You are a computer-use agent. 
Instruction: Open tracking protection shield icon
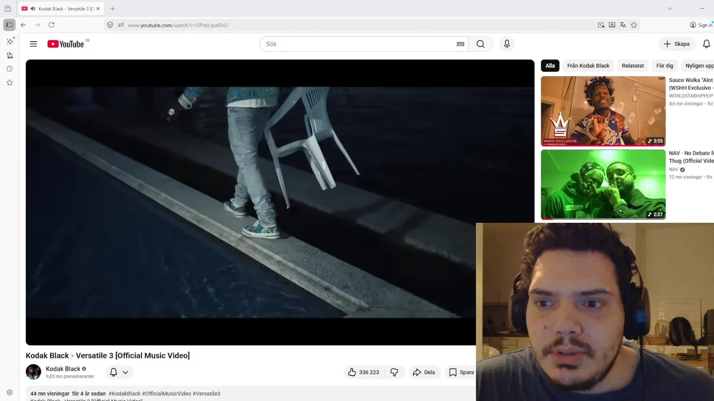pos(110,25)
